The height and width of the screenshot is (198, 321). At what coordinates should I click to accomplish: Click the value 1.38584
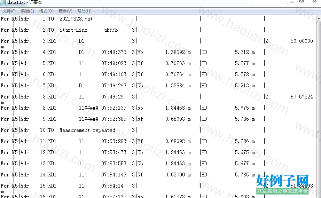(x=175, y=86)
